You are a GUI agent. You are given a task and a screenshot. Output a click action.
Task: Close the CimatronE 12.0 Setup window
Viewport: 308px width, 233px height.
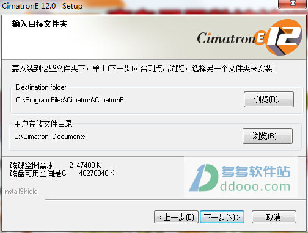293,4
